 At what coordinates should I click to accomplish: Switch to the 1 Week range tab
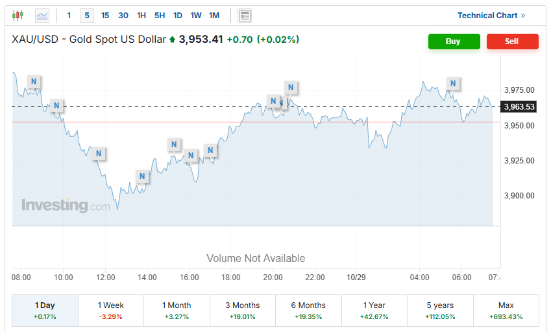(x=111, y=310)
